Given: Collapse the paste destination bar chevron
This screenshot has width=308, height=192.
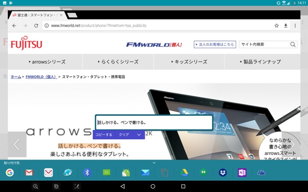Looking at the screenshot, I should pos(154,163).
